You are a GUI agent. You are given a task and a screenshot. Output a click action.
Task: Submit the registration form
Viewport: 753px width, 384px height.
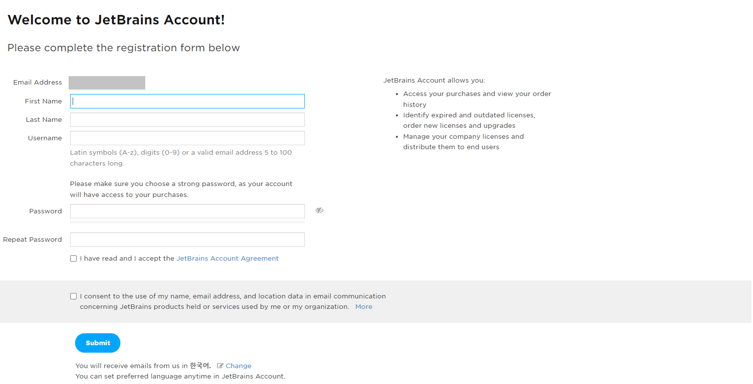point(97,343)
